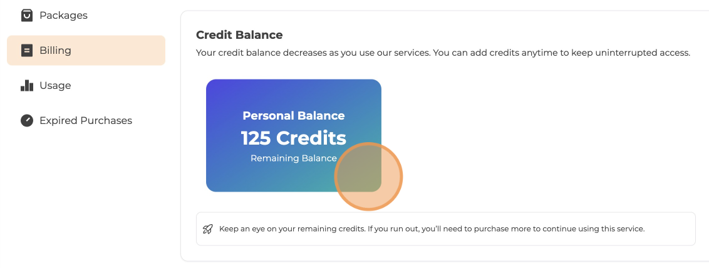Click the Expired Purchases clock icon
Screen dimensions: 709x268
[26, 121]
